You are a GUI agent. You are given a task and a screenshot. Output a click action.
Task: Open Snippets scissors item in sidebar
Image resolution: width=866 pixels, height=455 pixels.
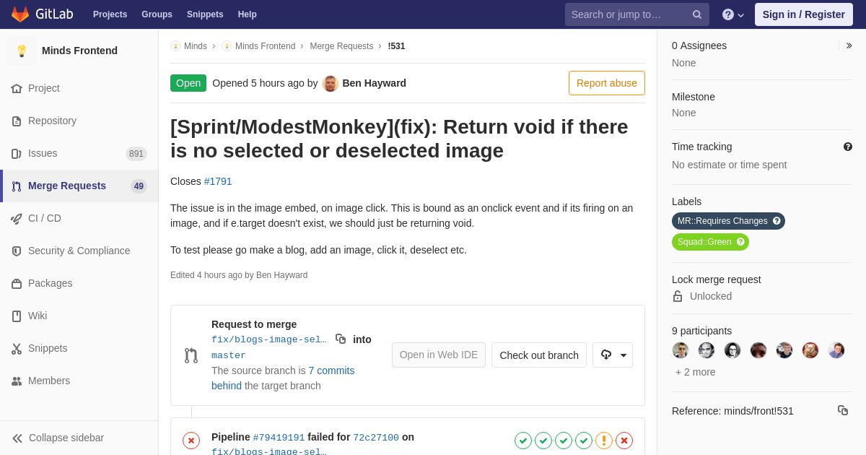coord(79,348)
